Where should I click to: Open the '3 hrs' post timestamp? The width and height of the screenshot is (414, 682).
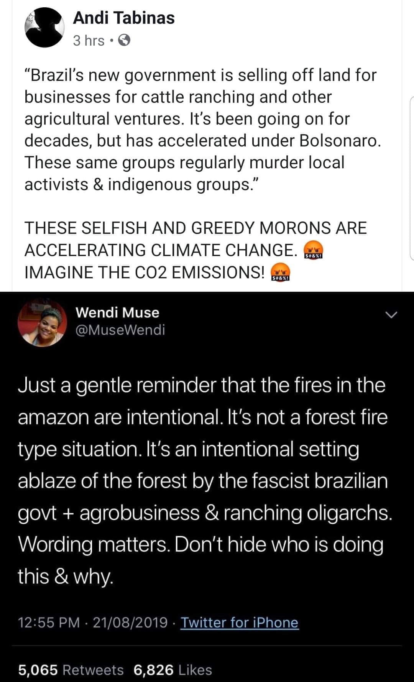(89, 40)
